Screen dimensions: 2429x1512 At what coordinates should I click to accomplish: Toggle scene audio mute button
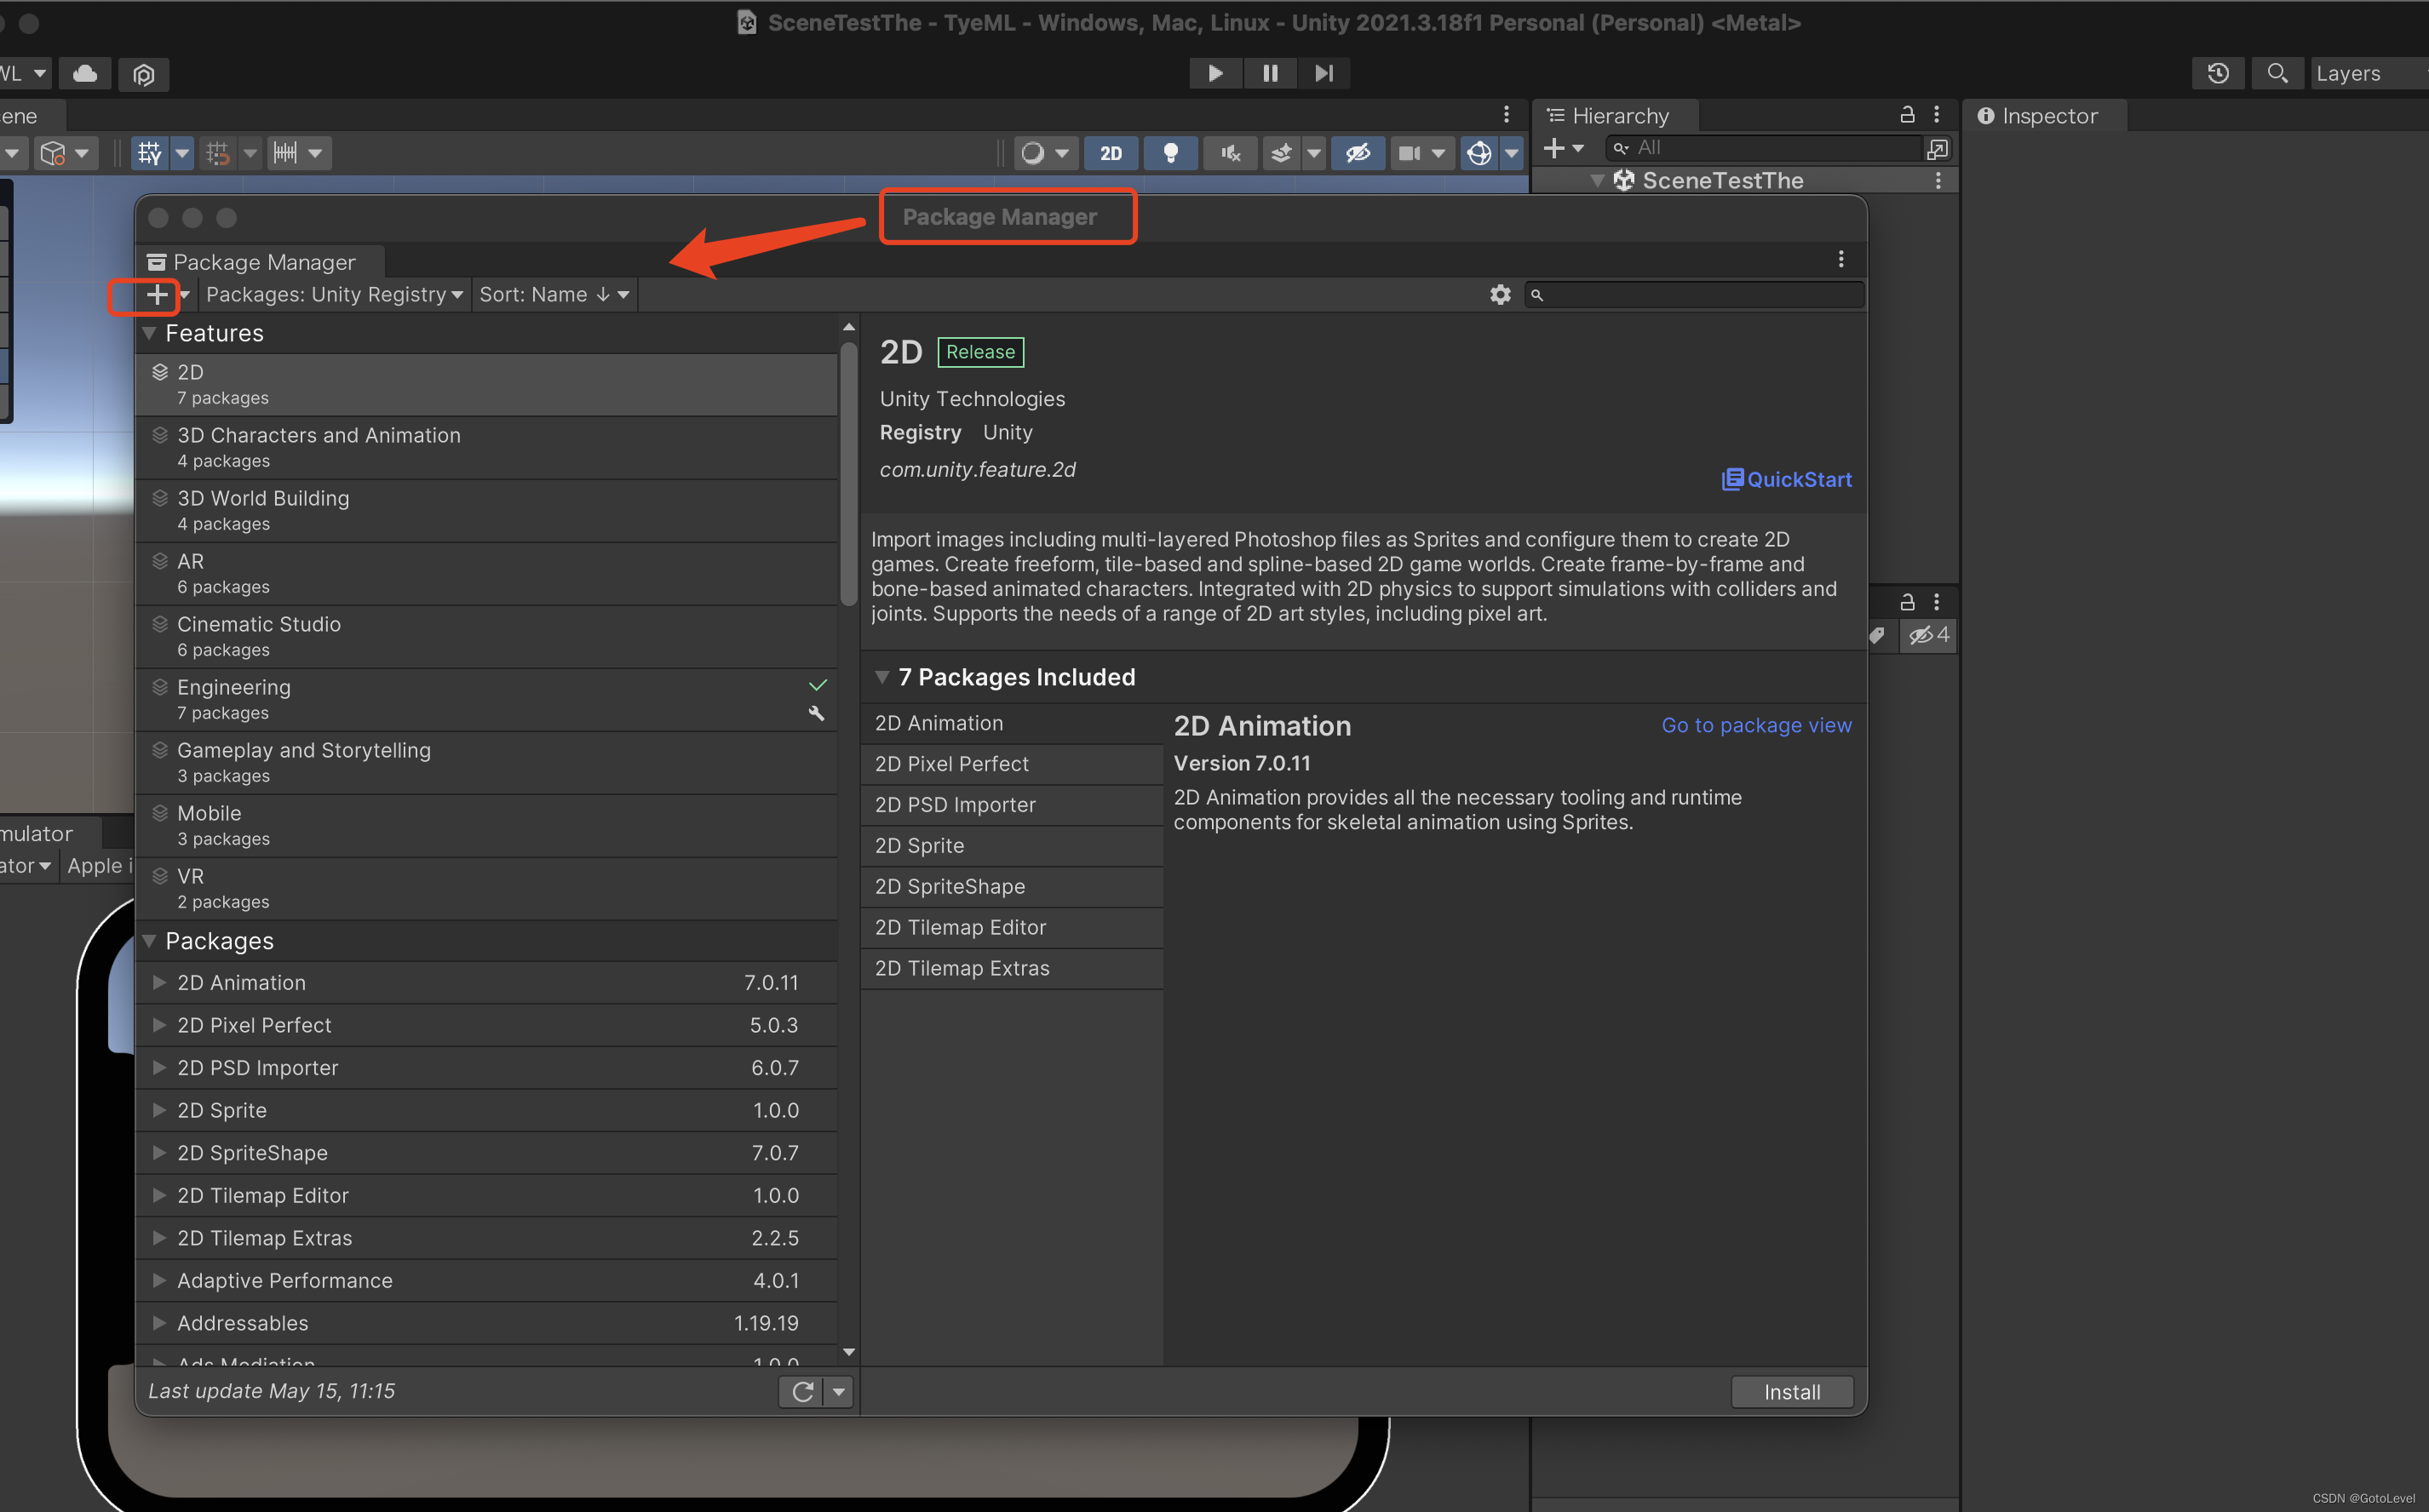point(1231,153)
